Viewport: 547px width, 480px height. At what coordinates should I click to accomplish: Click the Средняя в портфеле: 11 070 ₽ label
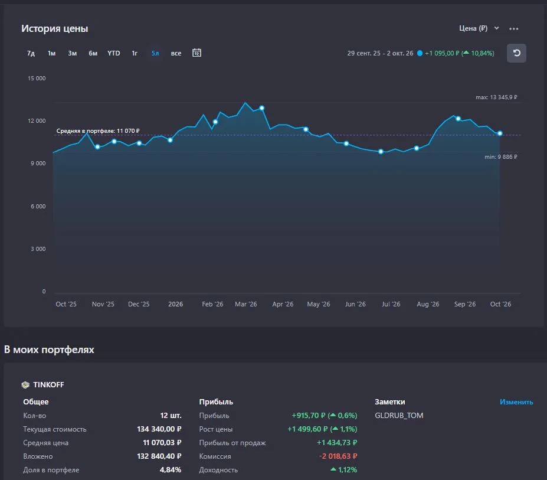98,130
